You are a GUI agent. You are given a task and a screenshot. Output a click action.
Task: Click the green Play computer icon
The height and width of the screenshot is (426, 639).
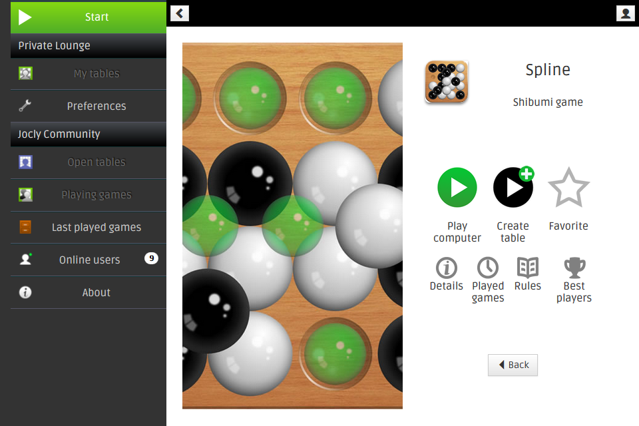pyautogui.click(x=457, y=188)
